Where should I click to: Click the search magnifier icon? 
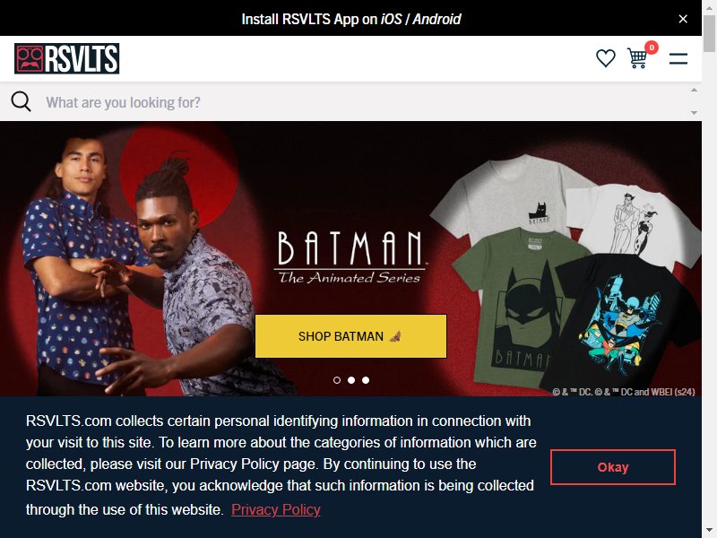[x=21, y=101]
